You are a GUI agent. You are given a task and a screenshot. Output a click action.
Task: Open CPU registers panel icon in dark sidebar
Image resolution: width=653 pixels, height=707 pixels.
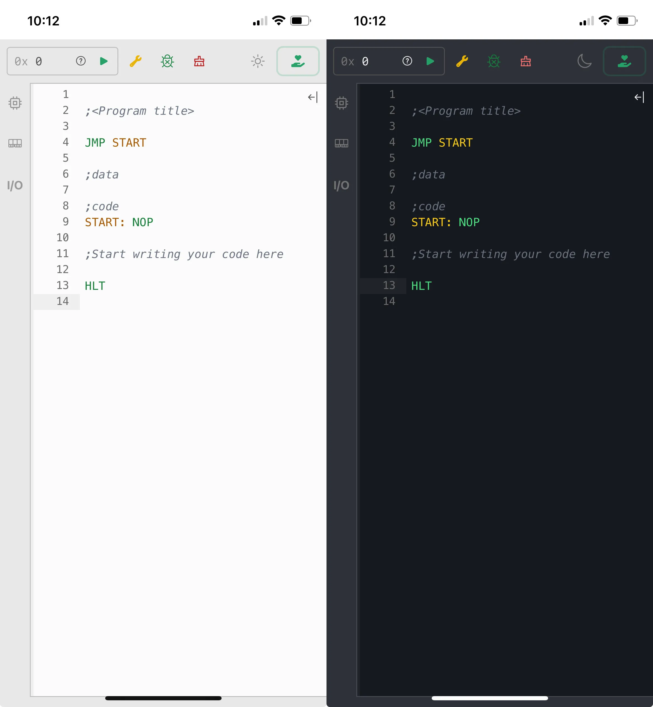click(341, 103)
